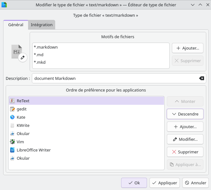Add a file pattern with Ajouter button
211x190 pixels.
coord(187,48)
